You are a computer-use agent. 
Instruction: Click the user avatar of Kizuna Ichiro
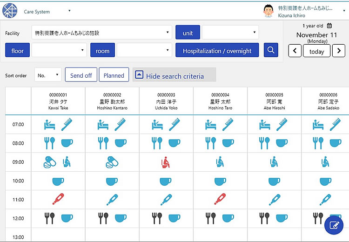click(268, 11)
